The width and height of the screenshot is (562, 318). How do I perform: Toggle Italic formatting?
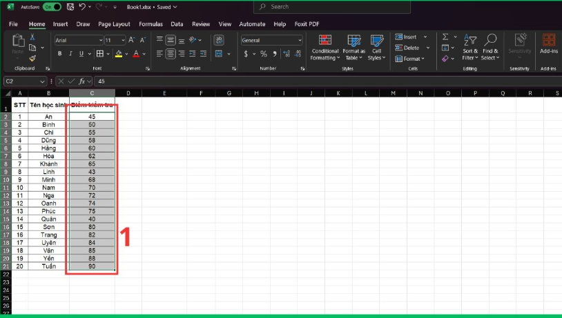pos(70,54)
